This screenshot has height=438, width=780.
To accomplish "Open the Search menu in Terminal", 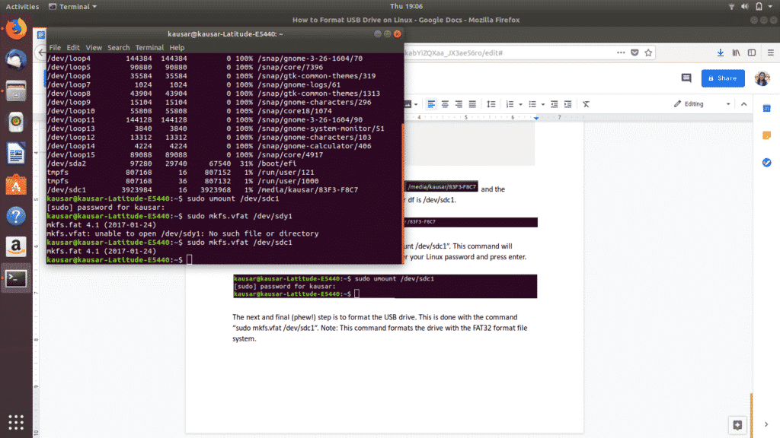I will point(118,47).
